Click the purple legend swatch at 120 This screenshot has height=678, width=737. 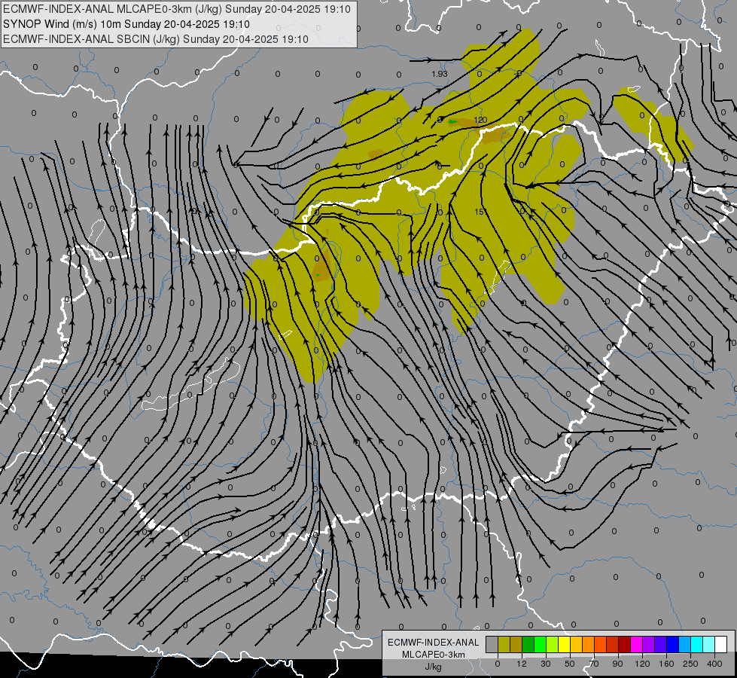649,644
